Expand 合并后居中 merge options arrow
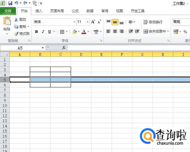The image size is (190, 152). [168, 31]
